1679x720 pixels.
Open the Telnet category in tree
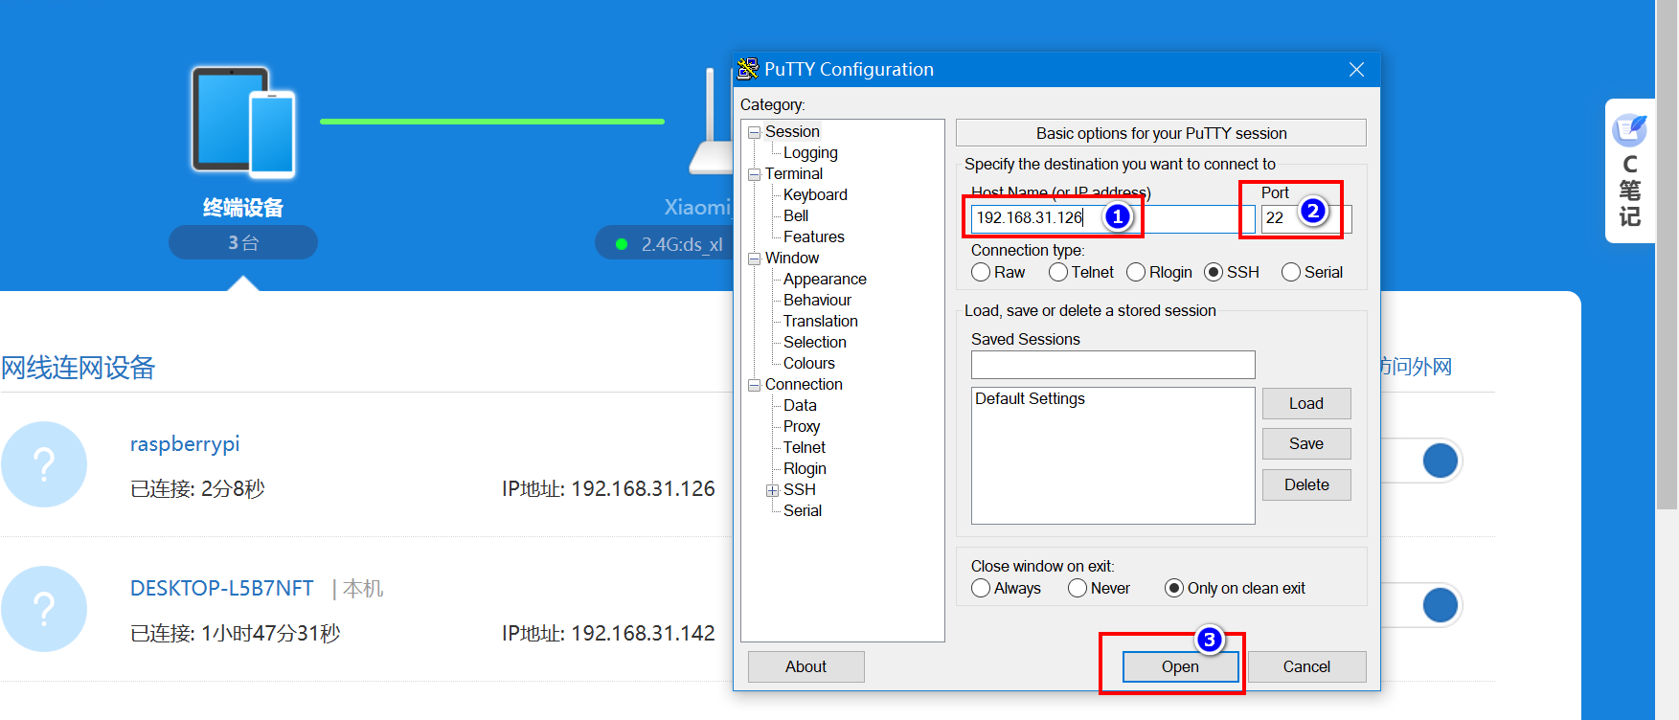(805, 447)
